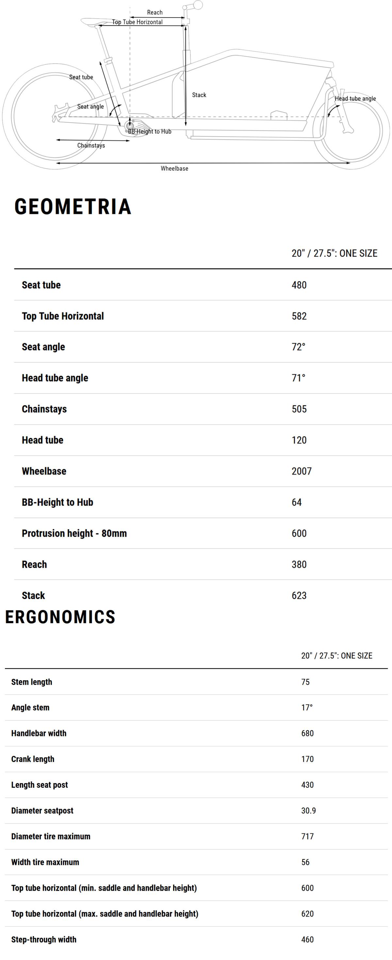Select the Top Tube Horizontal row

click(x=203, y=316)
